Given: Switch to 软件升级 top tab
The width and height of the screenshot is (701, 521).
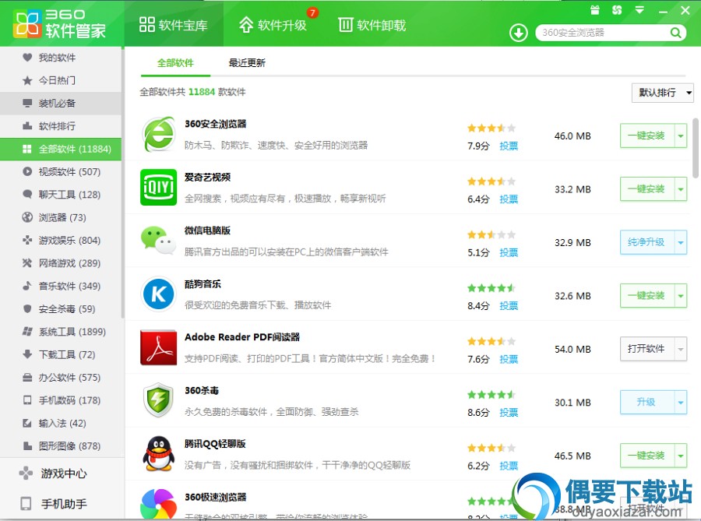Looking at the screenshot, I should pos(273,25).
